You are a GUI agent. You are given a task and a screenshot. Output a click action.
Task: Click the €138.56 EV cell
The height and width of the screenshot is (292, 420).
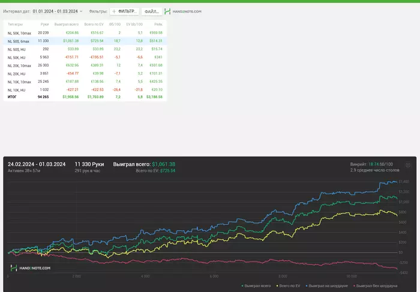(97, 82)
